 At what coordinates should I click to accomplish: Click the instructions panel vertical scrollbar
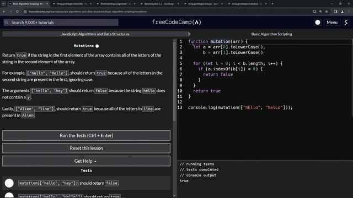click(174, 81)
